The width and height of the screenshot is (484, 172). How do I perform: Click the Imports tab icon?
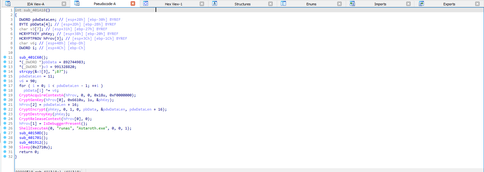click(x=352, y=4)
